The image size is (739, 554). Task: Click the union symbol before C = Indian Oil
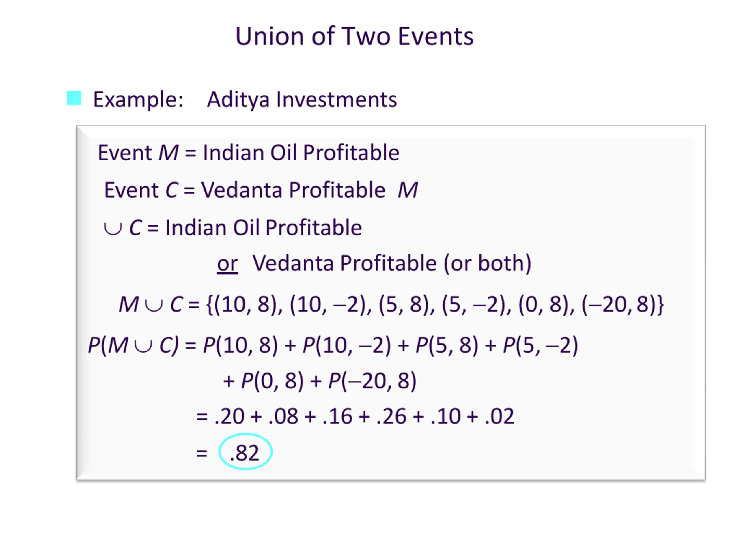113,229
